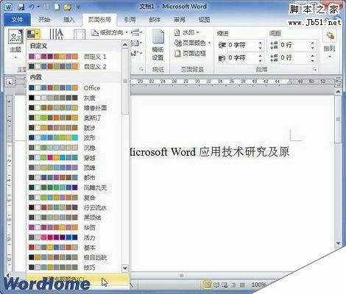Image resolution: width=346 pixels, height=294 pixels.
Task: Choose the 行云流水 color scheme
Action: (x=74, y=207)
